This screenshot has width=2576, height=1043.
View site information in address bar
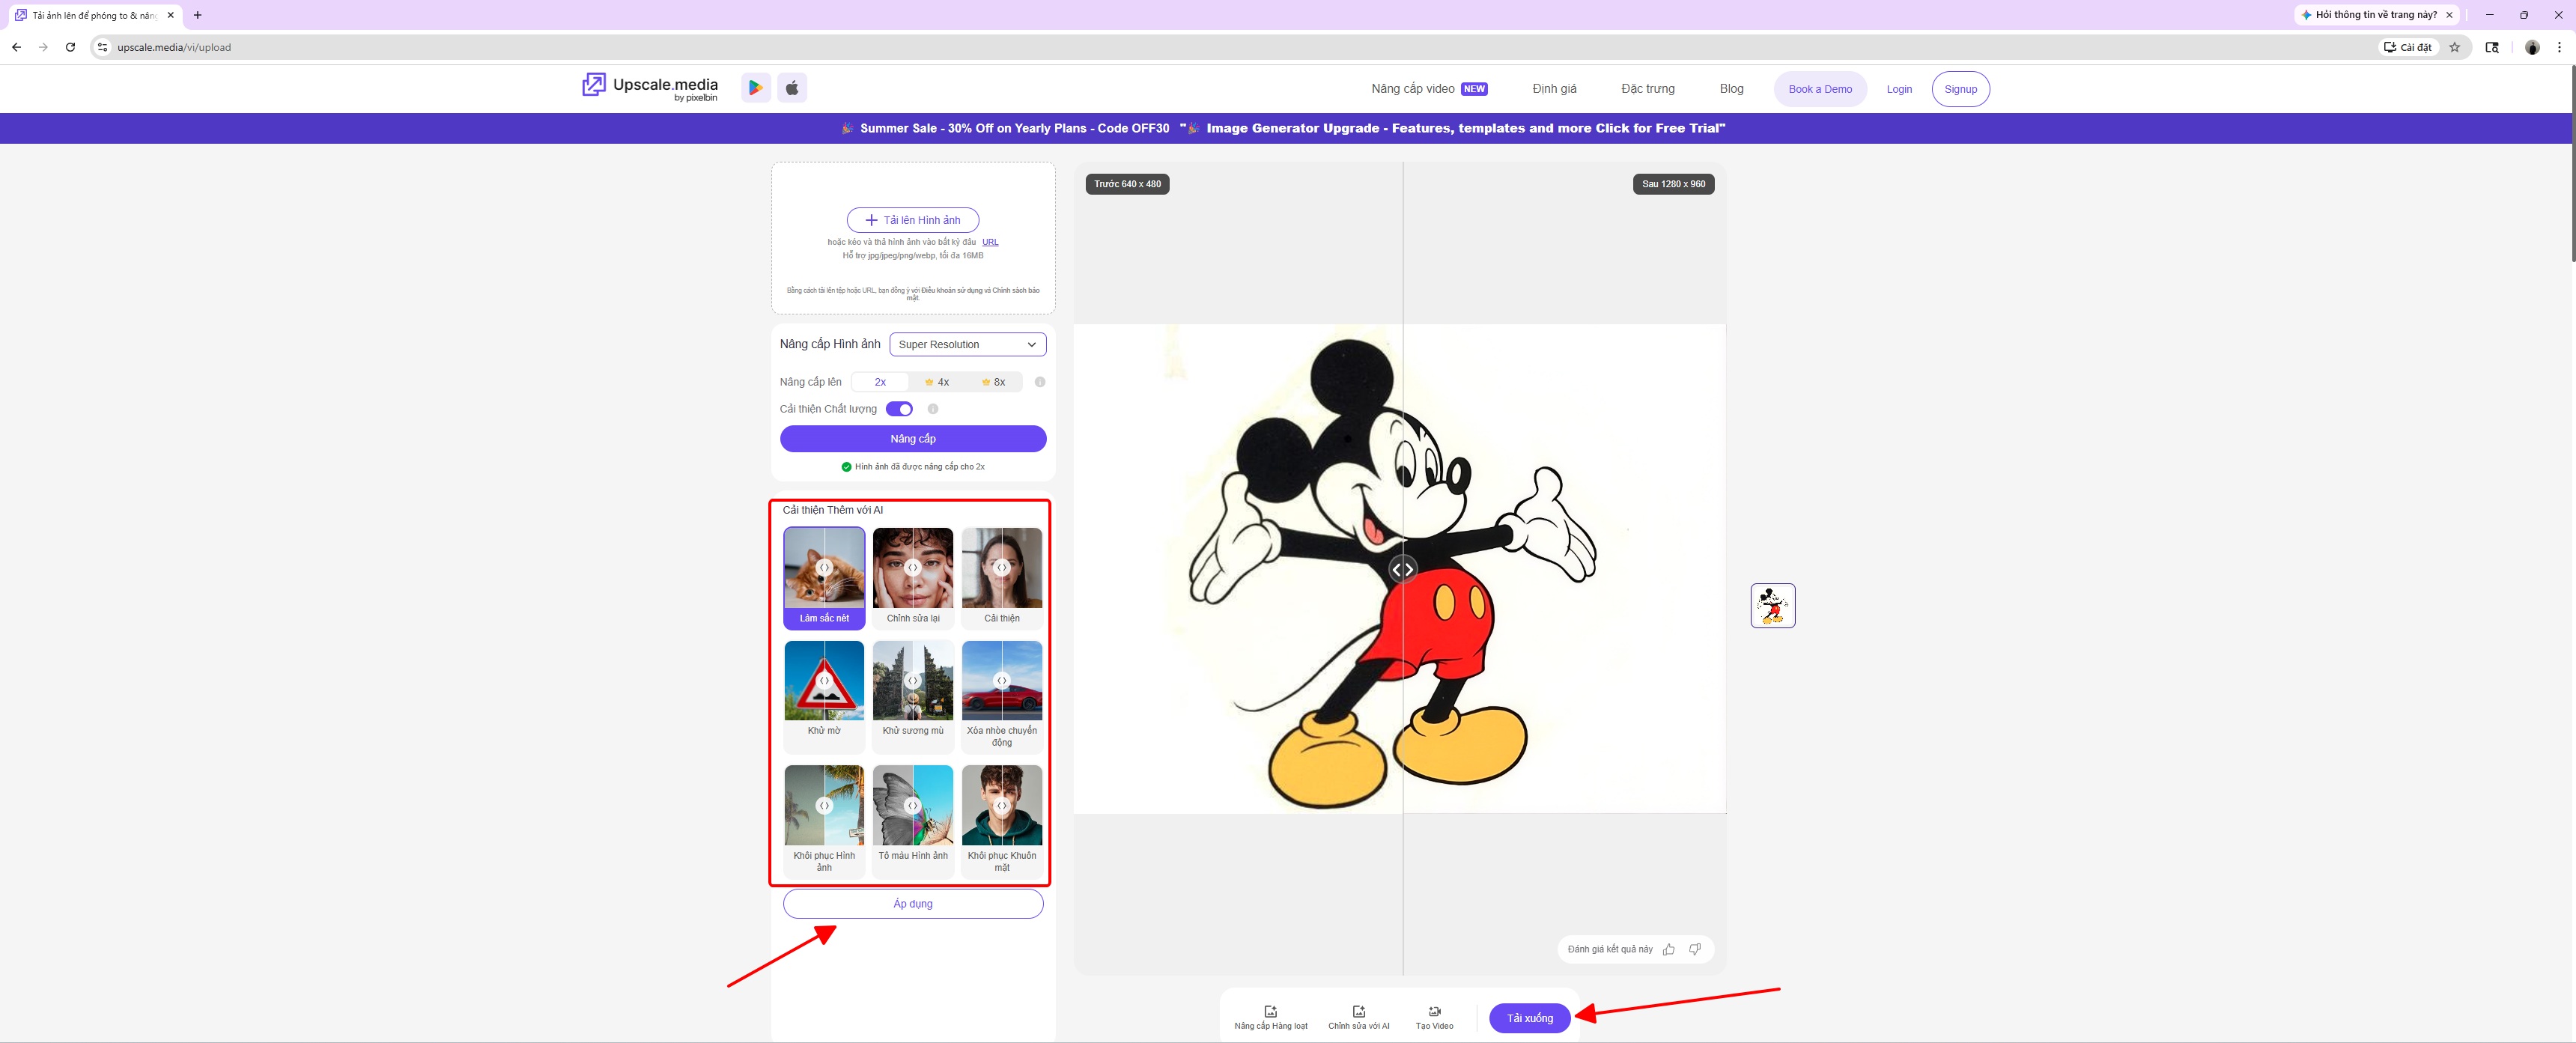(x=102, y=47)
